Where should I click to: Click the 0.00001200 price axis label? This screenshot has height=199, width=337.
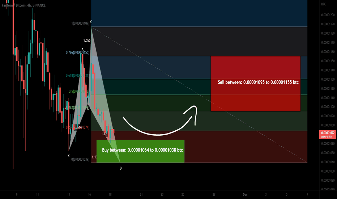(x=328, y=15)
